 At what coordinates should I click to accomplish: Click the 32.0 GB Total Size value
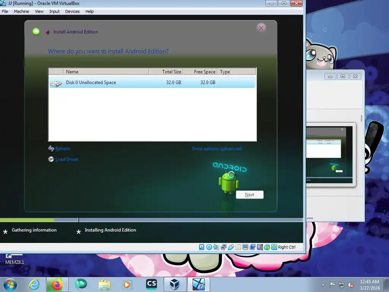tap(174, 83)
